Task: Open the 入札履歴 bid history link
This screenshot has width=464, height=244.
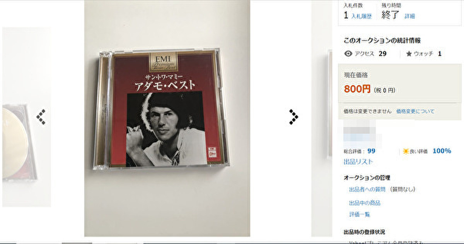Action: point(361,16)
